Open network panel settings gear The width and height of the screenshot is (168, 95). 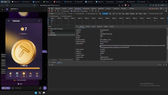click(x=166, y=11)
